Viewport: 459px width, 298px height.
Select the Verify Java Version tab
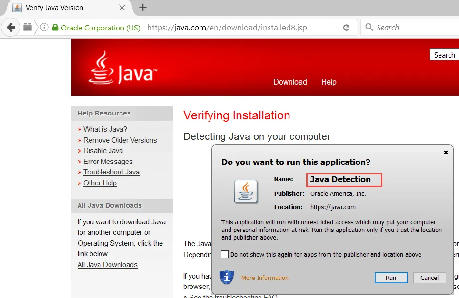coord(67,8)
